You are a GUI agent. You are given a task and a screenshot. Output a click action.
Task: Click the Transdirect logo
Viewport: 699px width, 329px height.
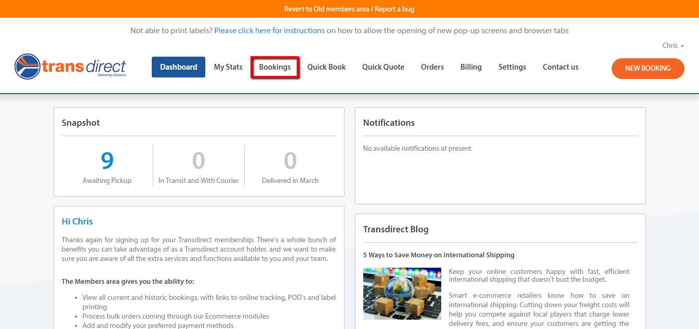point(70,66)
